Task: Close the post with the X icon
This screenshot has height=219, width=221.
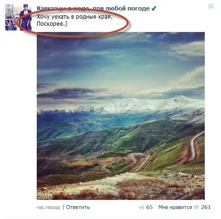Action: click(x=211, y=6)
